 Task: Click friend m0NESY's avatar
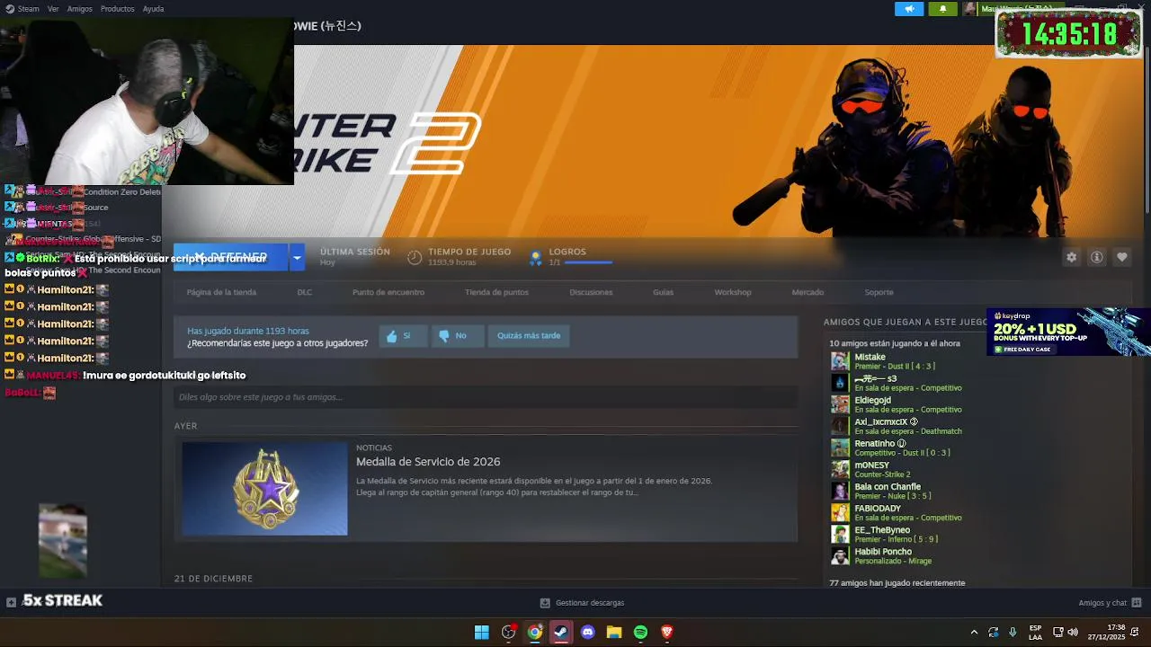(840, 469)
